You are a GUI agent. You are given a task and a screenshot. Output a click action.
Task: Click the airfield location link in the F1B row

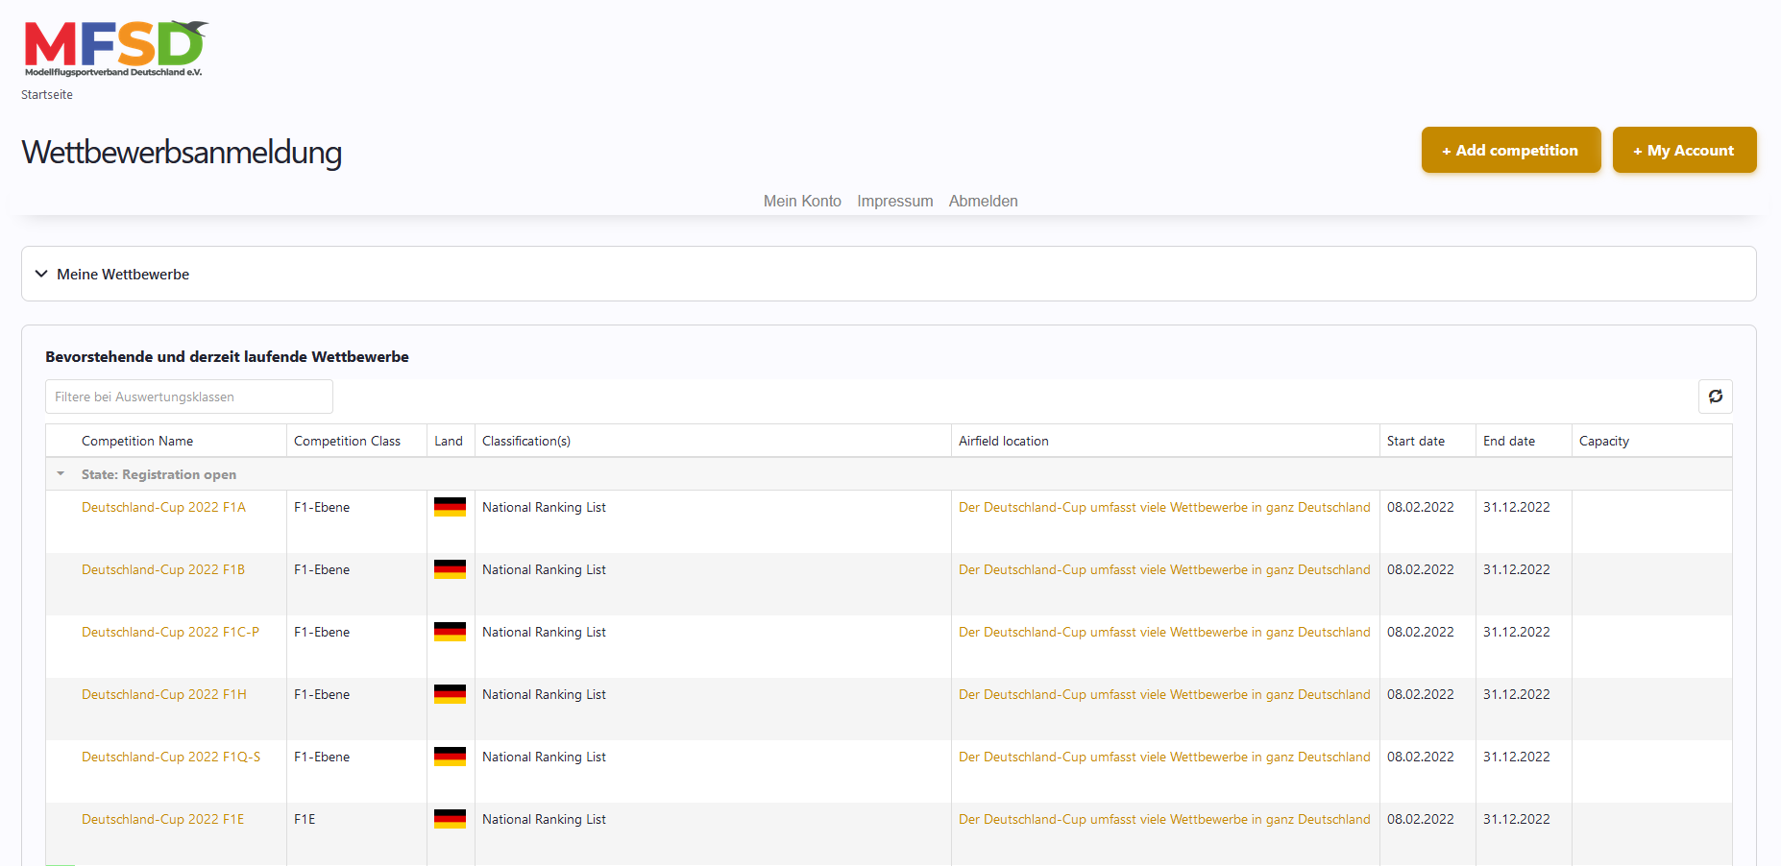tap(1164, 569)
